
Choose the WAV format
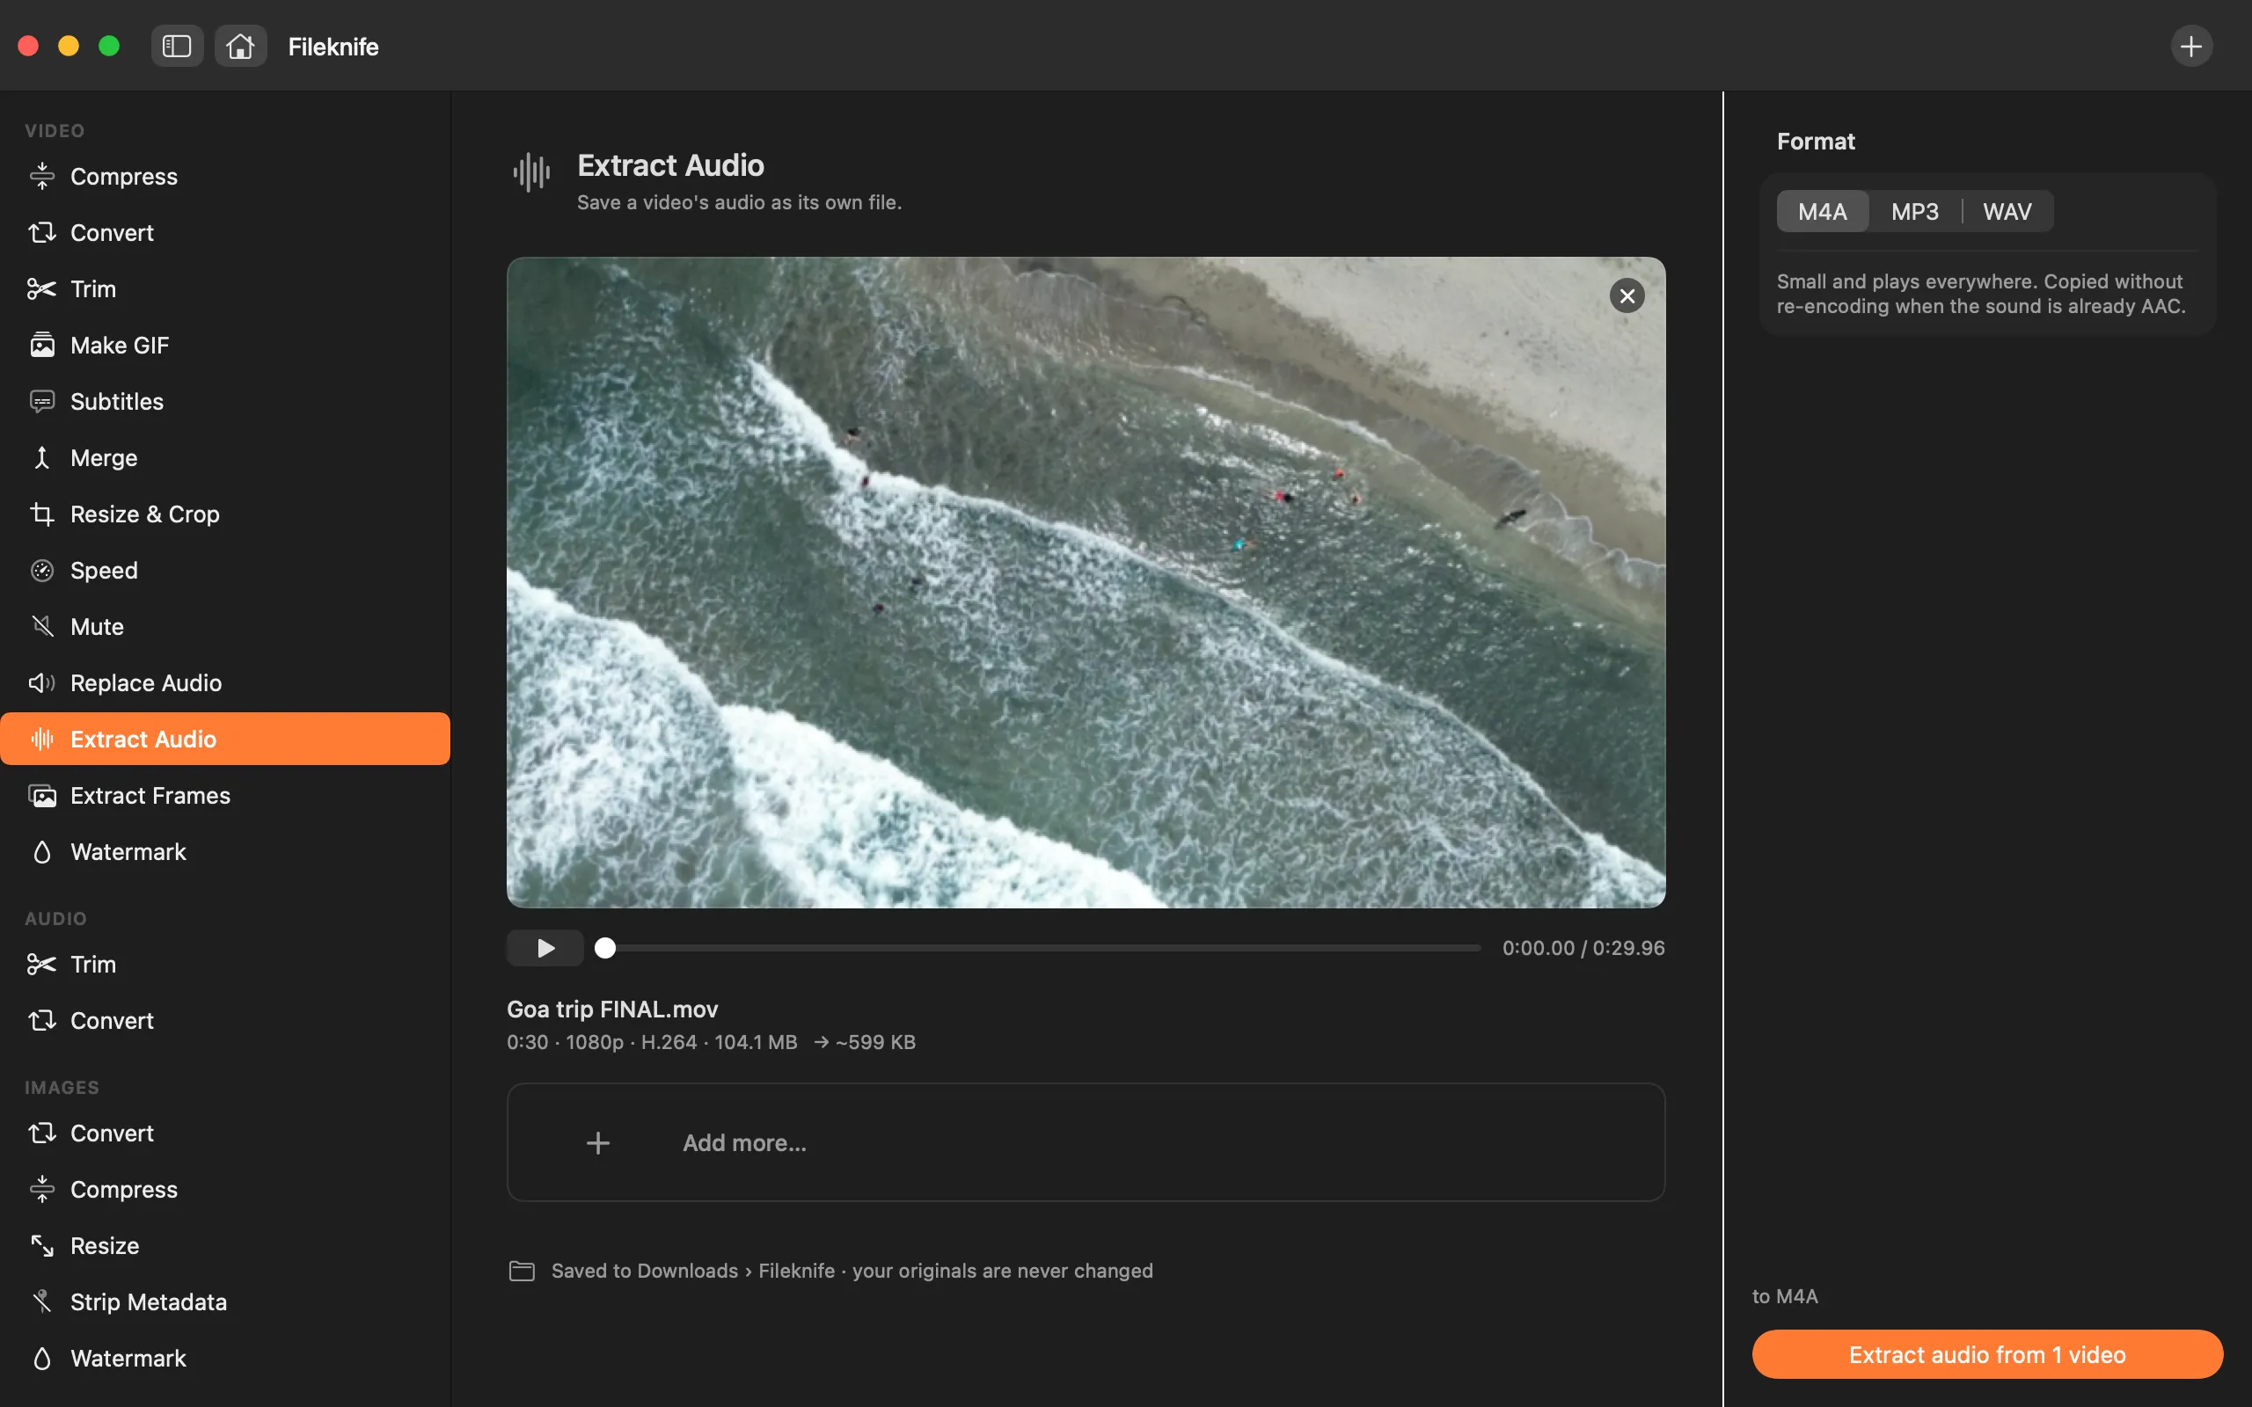pos(2007,211)
